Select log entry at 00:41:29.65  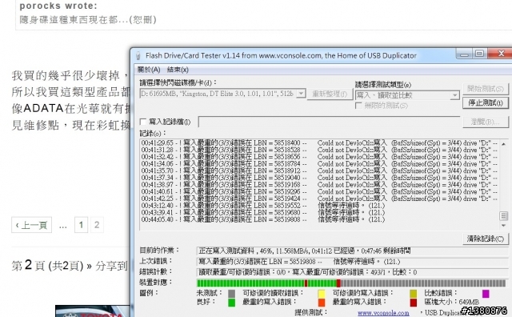[319, 143]
